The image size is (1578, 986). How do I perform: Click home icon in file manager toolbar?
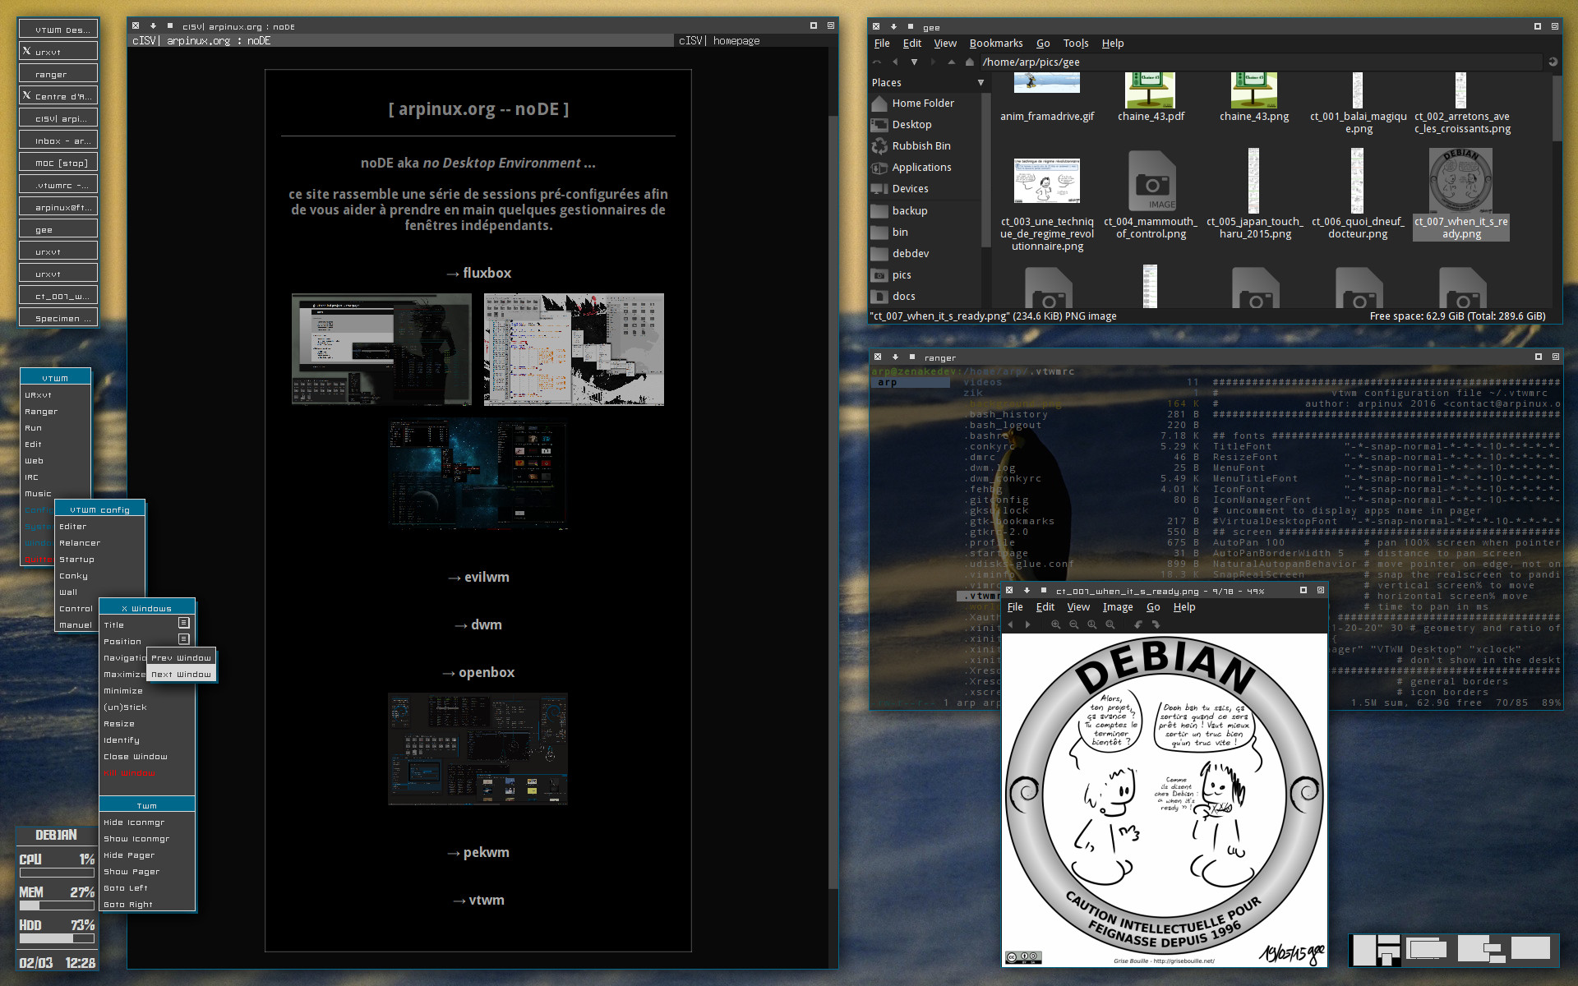point(970,62)
